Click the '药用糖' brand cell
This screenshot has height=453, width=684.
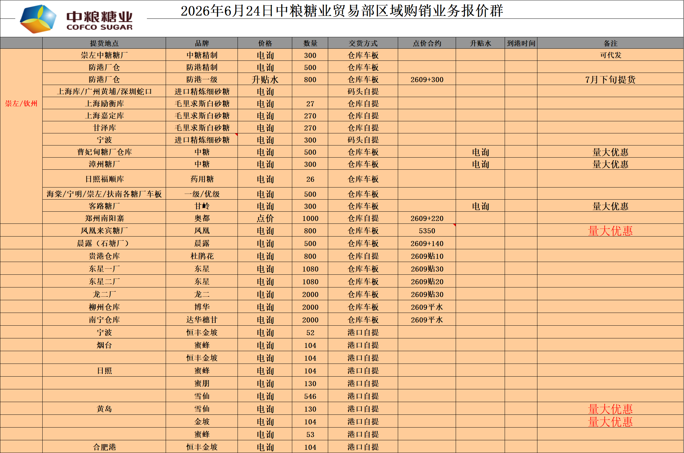point(202,179)
